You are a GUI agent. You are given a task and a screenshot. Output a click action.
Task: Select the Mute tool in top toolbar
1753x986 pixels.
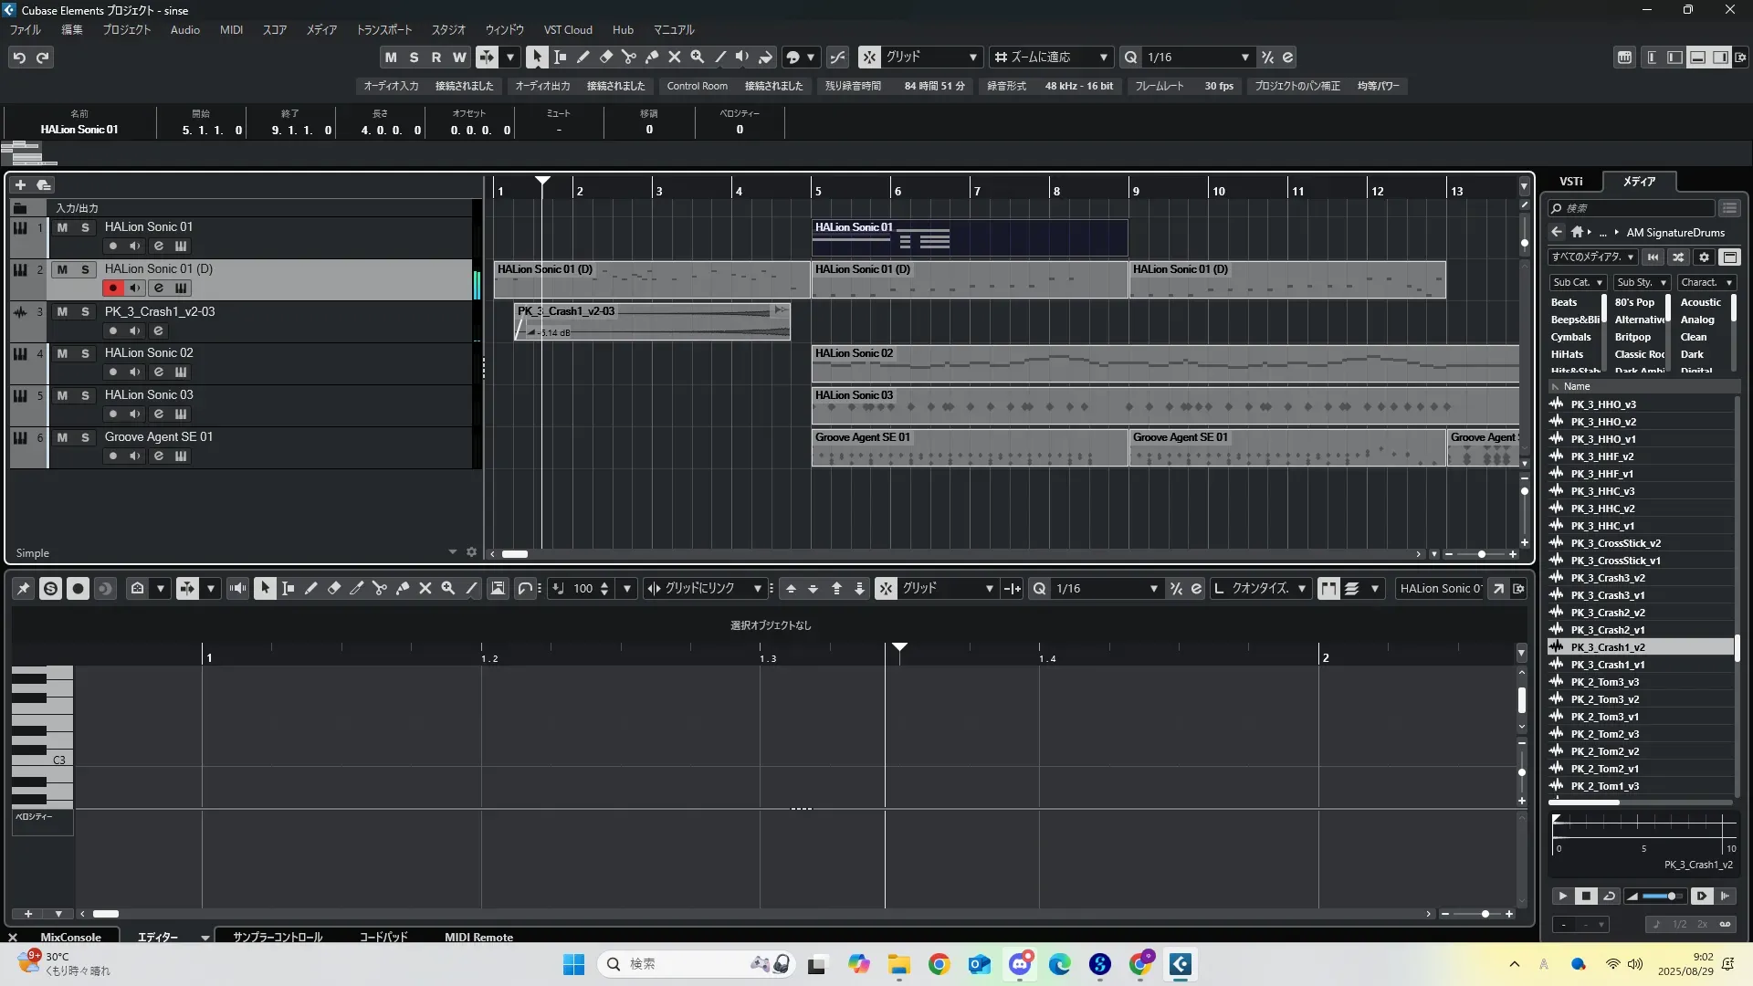coord(675,57)
